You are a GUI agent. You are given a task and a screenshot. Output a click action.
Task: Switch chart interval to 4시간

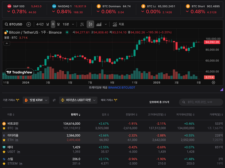(x=40, y=24)
